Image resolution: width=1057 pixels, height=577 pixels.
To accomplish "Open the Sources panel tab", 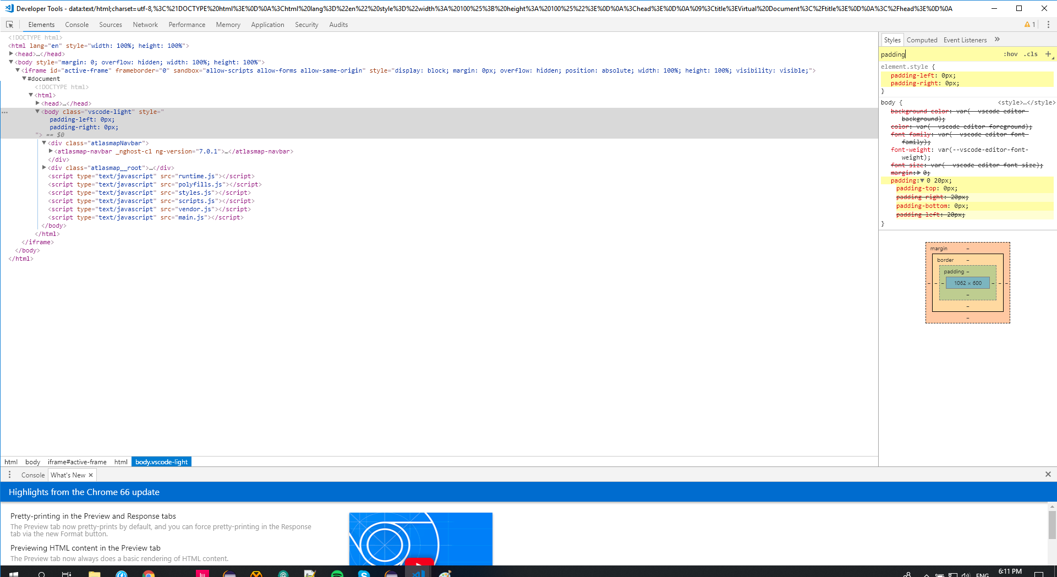I will [111, 25].
